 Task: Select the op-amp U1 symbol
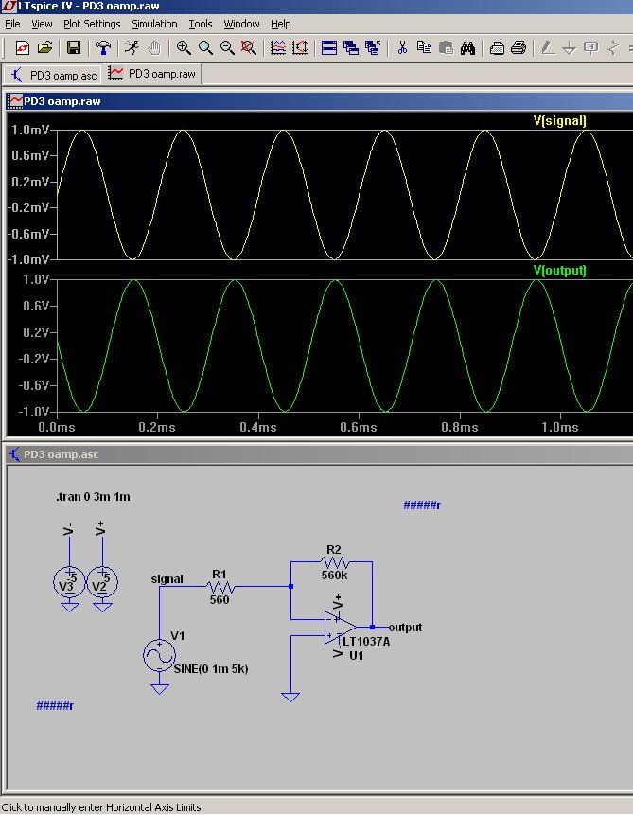click(340, 628)
